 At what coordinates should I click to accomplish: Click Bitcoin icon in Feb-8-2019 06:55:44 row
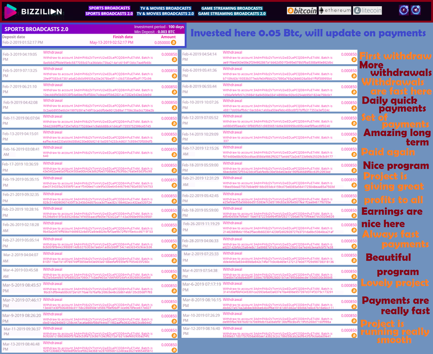coord(354,92)
